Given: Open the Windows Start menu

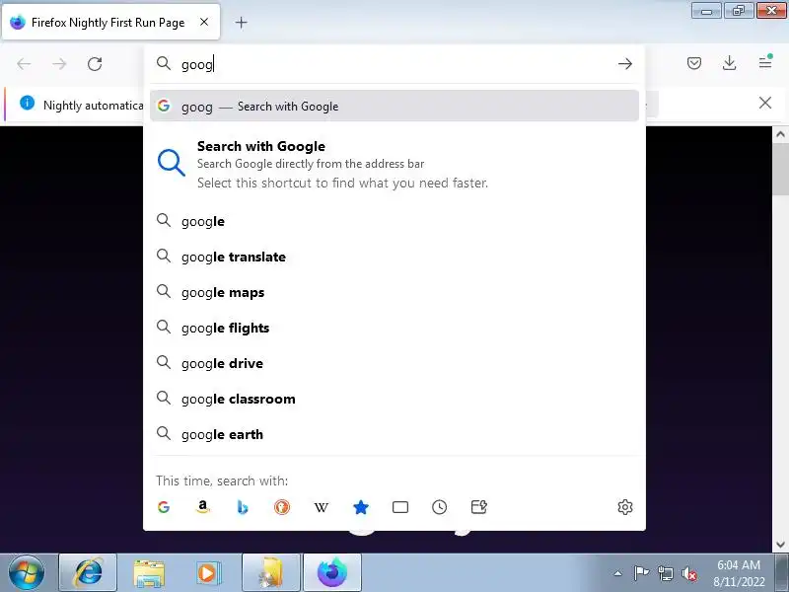Looking at the screenshot, I should 26,573.
